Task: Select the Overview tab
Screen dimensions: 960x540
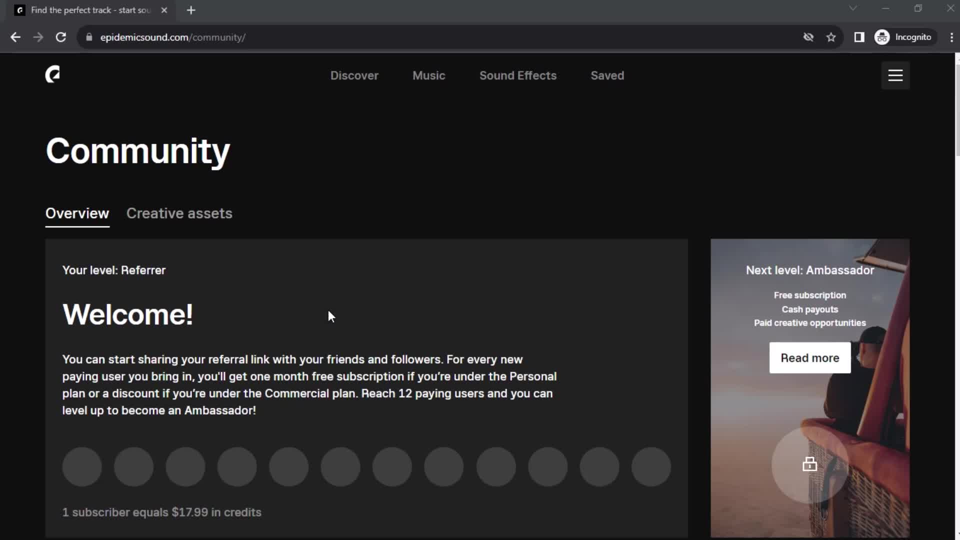Action: coord(77,213)
